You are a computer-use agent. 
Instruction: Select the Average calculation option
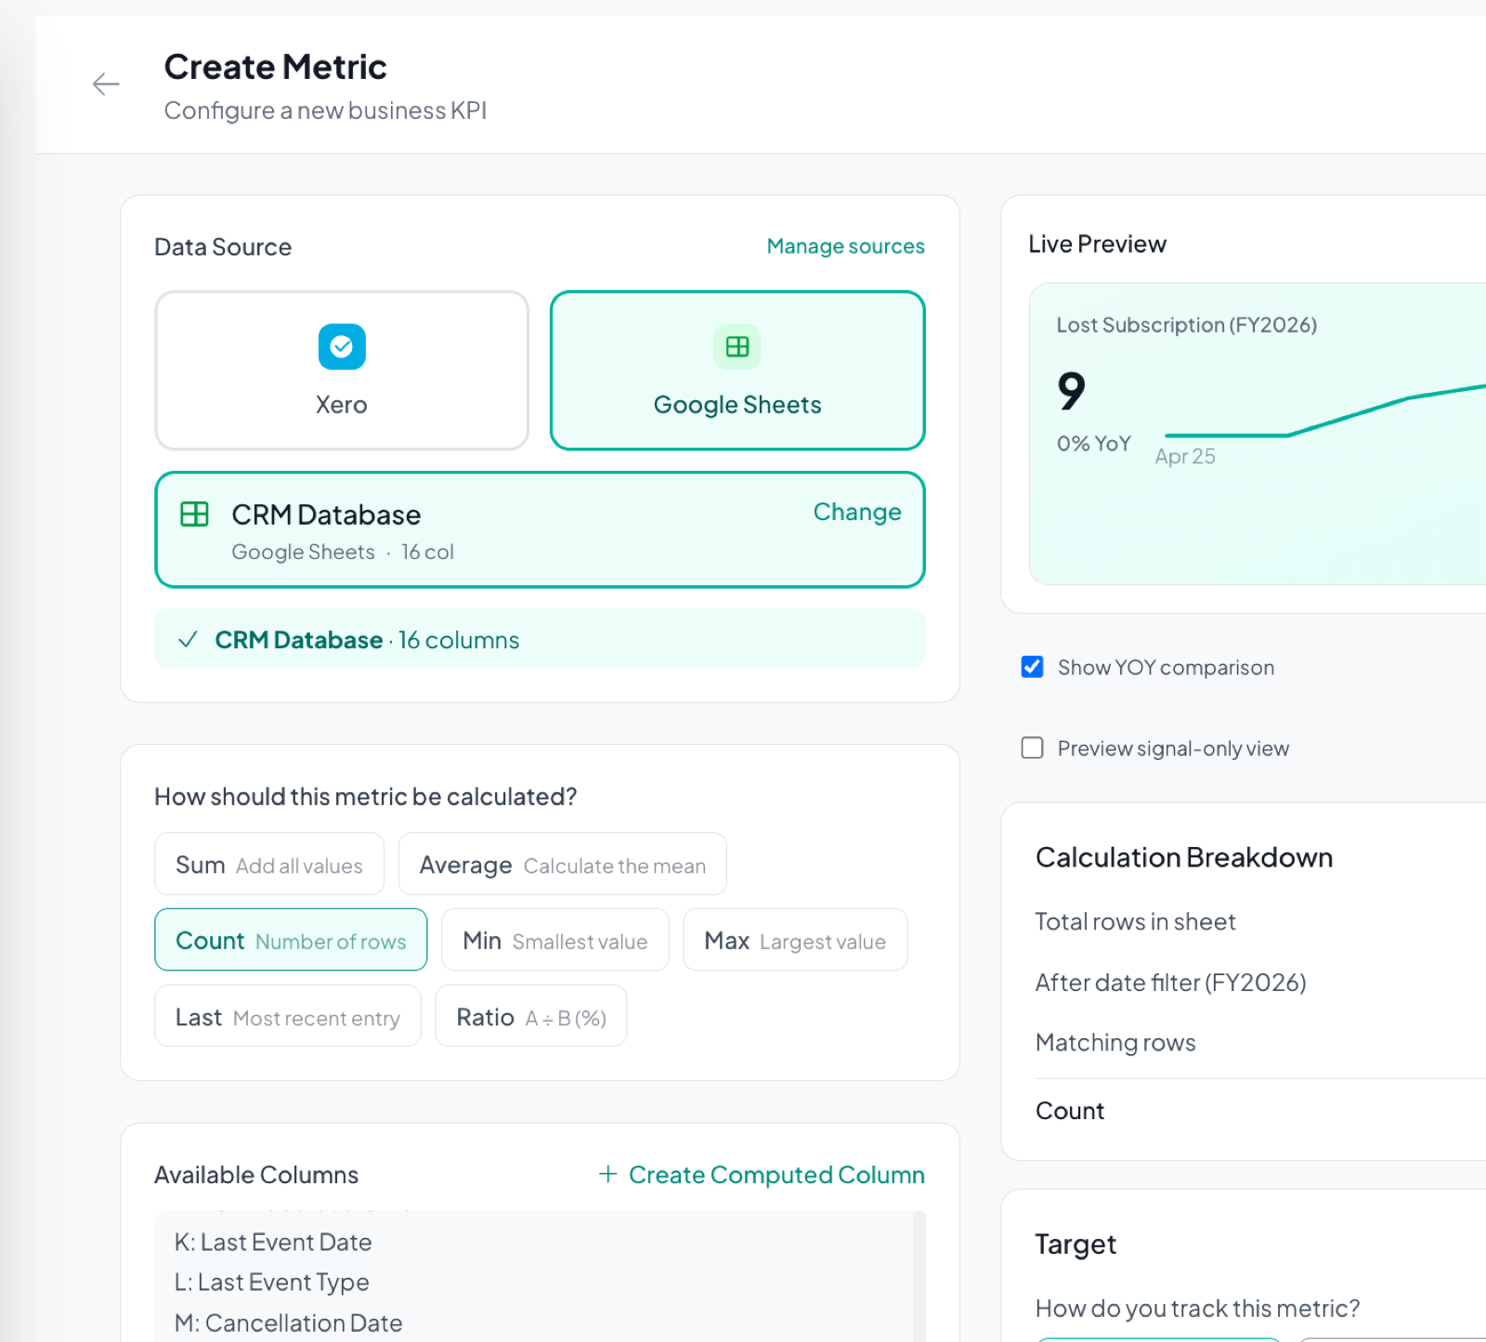click(x=562, y=864)
